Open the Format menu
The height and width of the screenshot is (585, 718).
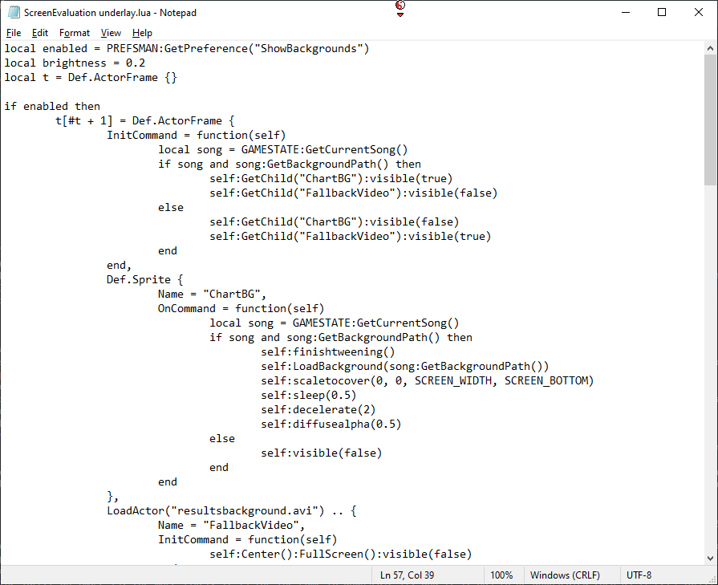(x=75, y=33)
